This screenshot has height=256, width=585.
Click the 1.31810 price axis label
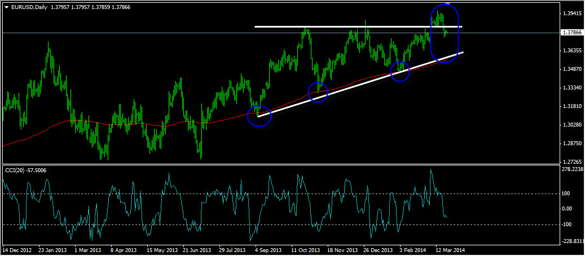point(571,107)
